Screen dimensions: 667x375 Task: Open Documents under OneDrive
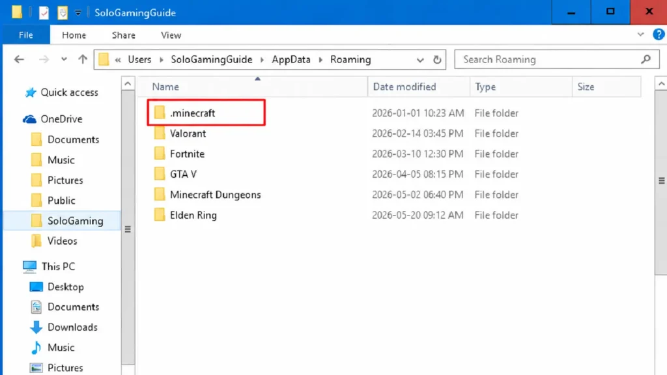73,139
